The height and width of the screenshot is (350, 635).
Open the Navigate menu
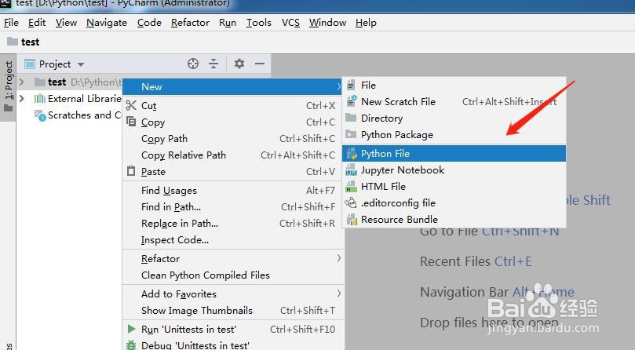107,23
